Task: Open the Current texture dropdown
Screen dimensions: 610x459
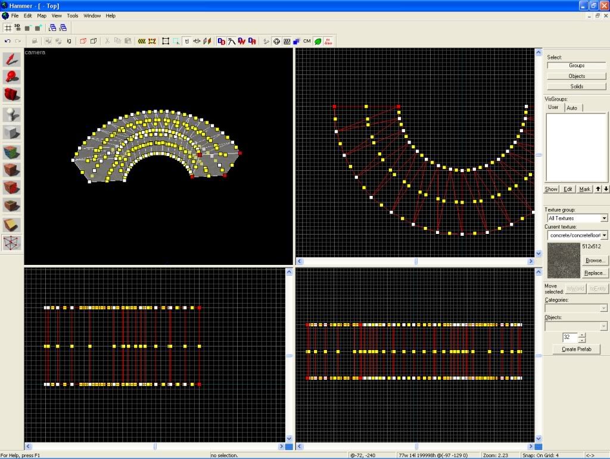Action: pyautogui.click(x=604, y=236)
